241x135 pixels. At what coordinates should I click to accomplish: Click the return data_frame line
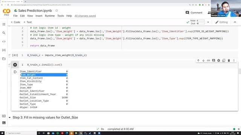pyautogui.click(x=43, y=46)
